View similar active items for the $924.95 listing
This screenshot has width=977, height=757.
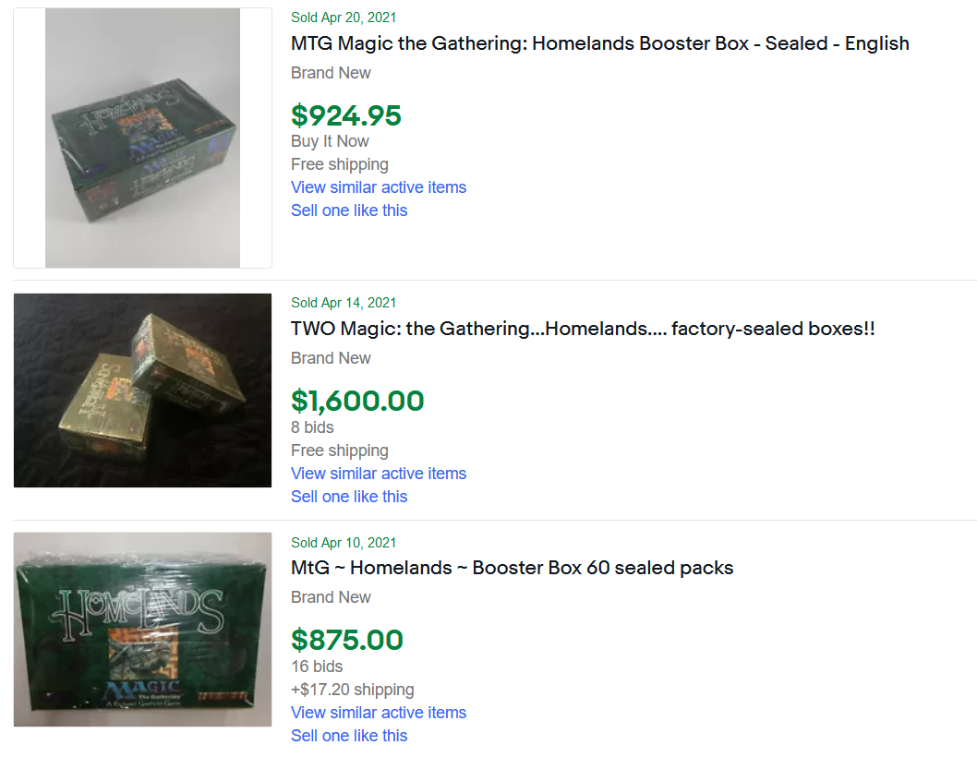coord(378,187)
